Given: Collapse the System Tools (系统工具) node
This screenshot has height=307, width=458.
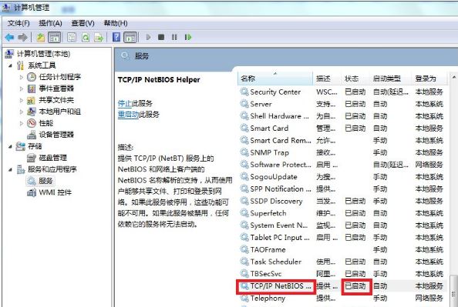Looking at the screenshot, I should pyautogui.click(x=11, y=65).
